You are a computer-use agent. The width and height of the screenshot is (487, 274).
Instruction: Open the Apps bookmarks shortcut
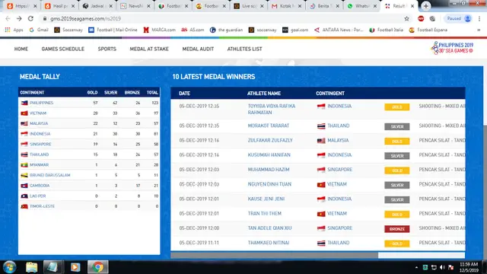[x=14, y=30]
